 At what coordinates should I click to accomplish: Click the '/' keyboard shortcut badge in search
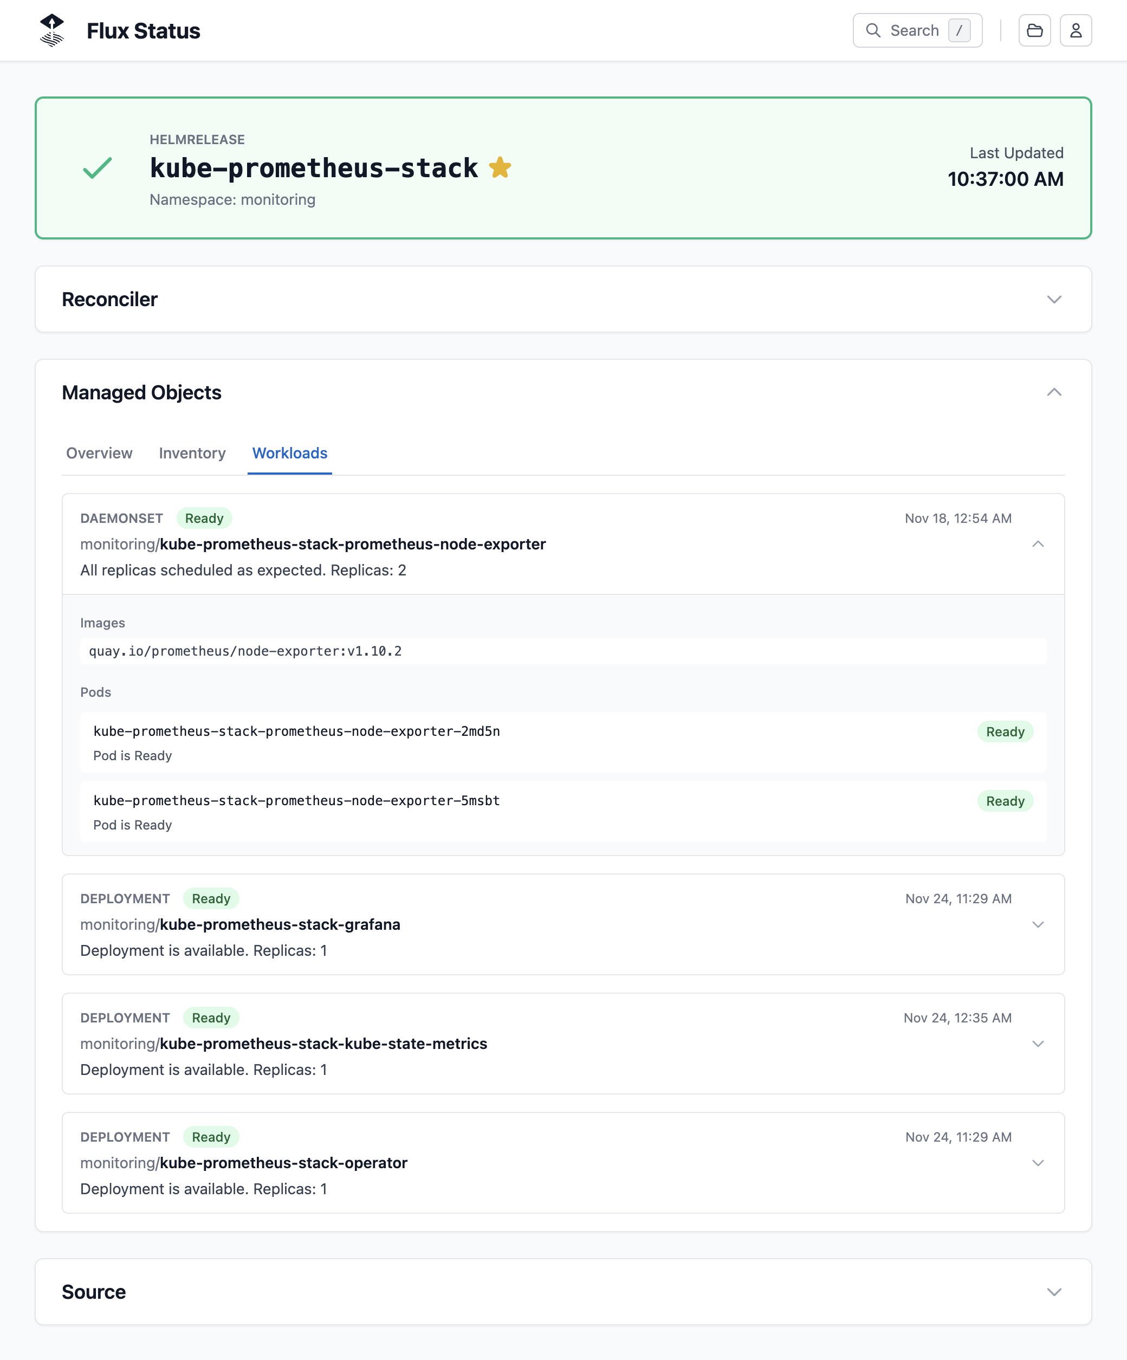(959, 30)
